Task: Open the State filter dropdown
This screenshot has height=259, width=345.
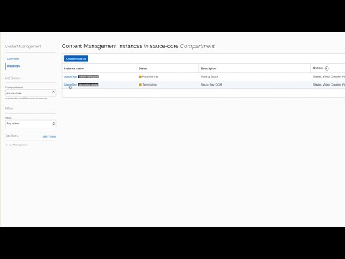Action: [31, 124]
